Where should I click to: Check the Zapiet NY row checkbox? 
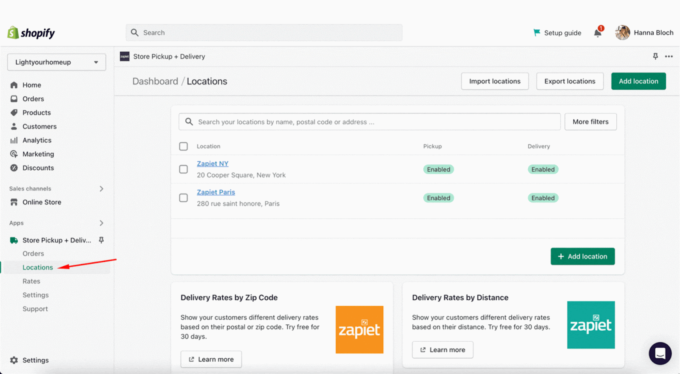point(184,169)
